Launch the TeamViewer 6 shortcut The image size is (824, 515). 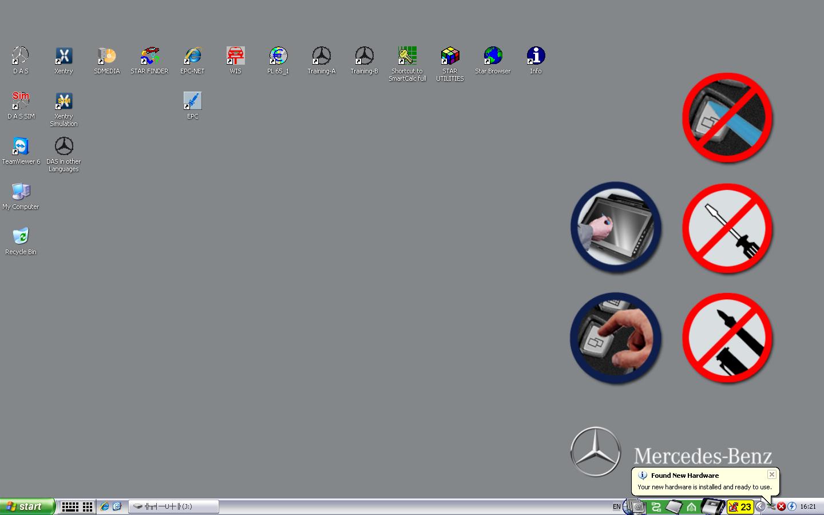21,147
